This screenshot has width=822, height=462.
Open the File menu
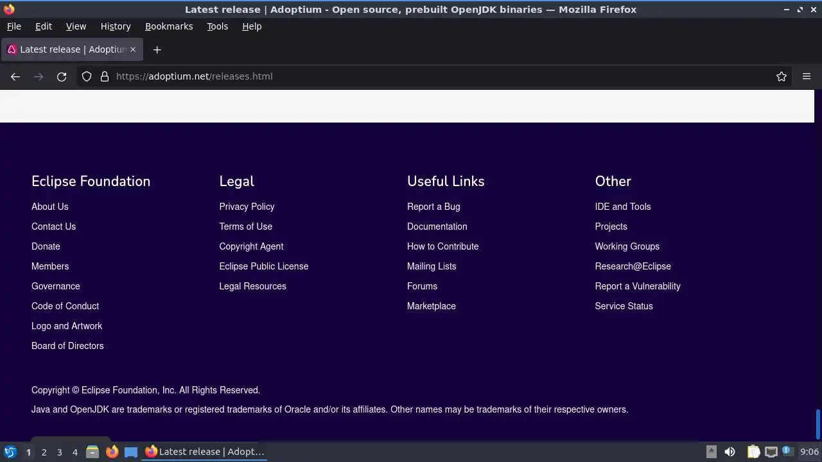pyautogui.click(x=13, y=26)
